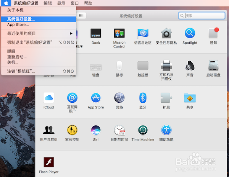Open 系统偏好设置 menu in menu bar
This screenshot has width=229, height=177.
[x=26, y=3]
